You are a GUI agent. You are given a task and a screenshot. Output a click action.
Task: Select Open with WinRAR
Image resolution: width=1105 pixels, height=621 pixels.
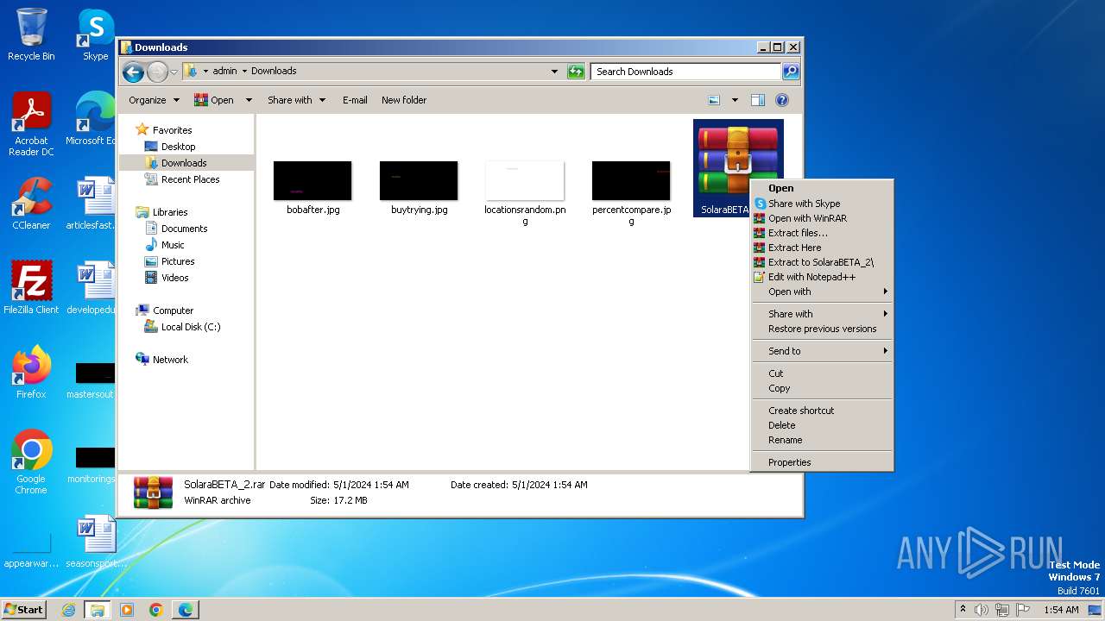coord(822,218)
